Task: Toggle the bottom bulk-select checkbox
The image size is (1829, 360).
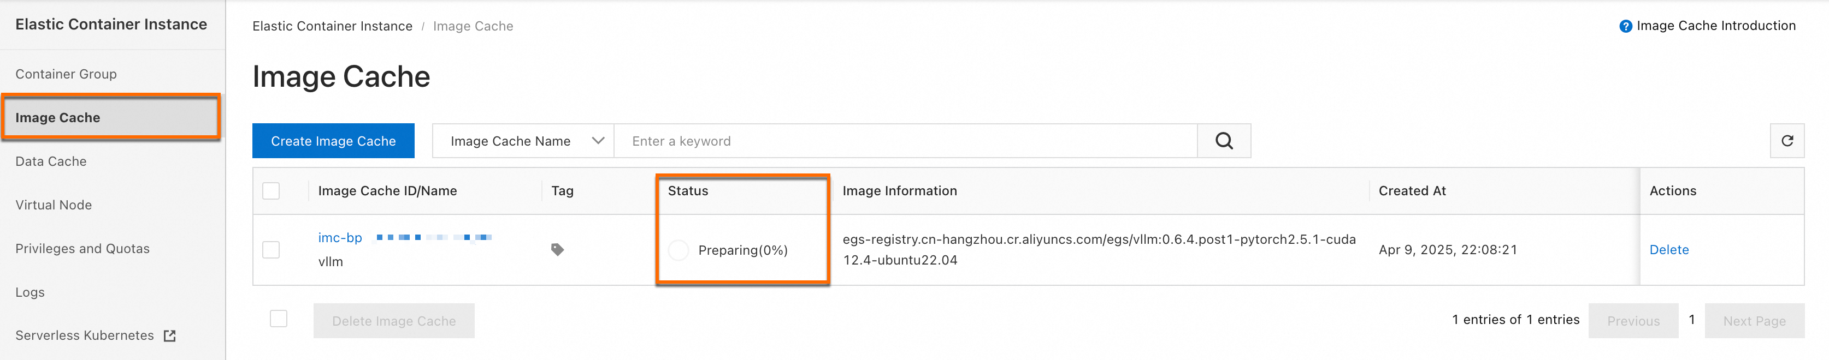Action: click(278, 319)
